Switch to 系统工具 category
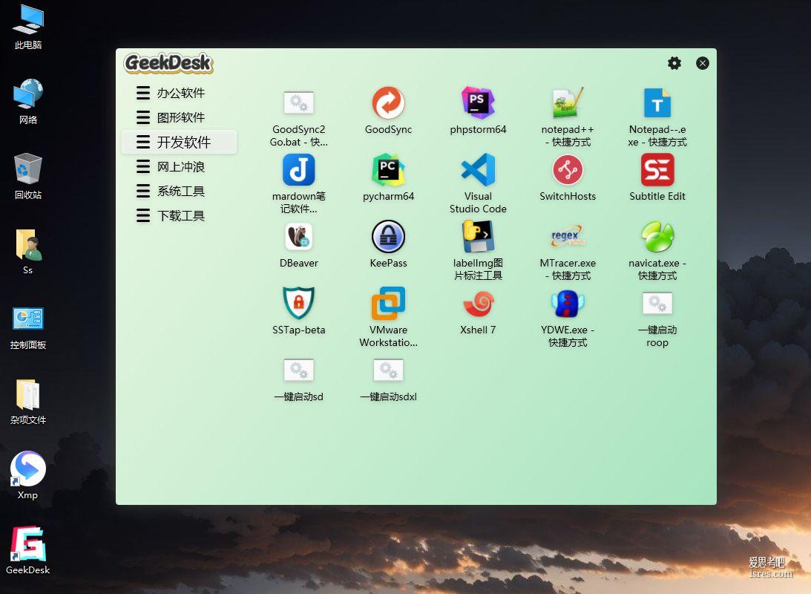The image size is (811, 594). 179,191
